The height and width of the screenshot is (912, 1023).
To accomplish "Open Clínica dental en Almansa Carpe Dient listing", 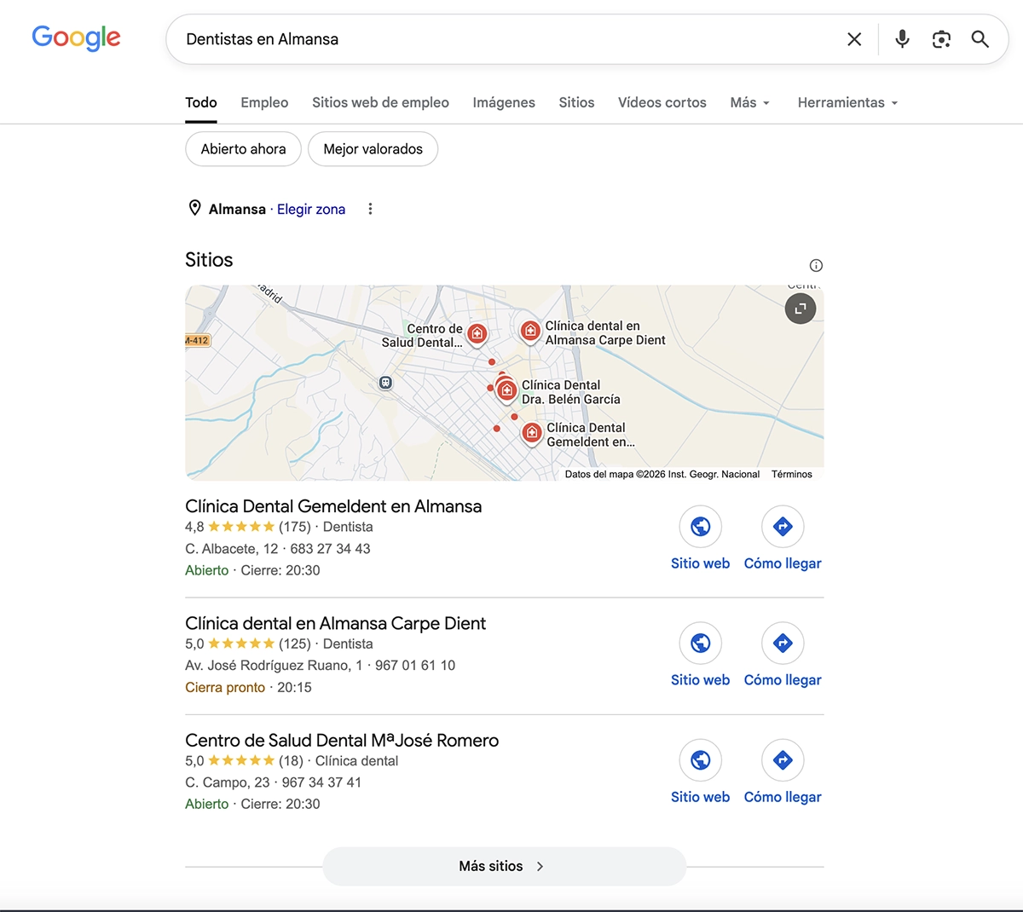I will coord(335,623).
